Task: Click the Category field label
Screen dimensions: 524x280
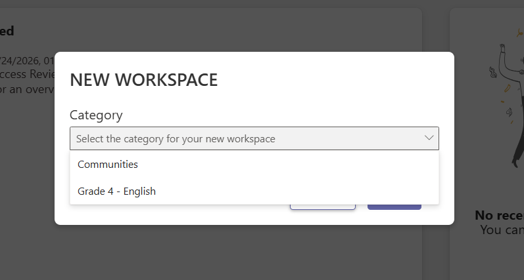Action: (96, 115)
